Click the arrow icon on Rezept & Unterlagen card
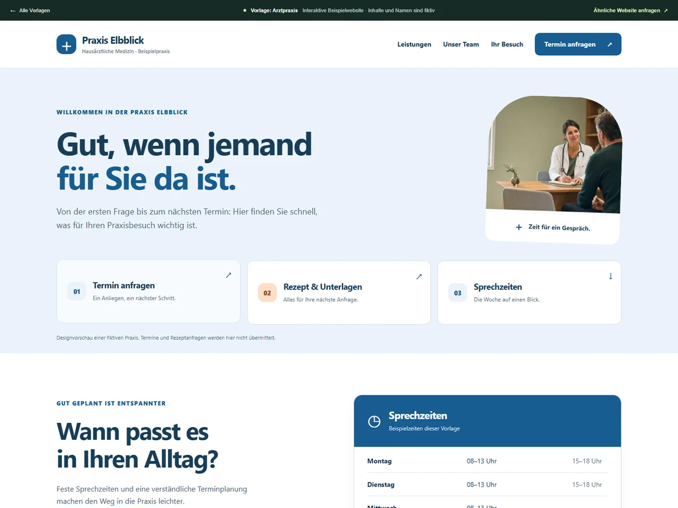Screen dimensions: 678x508 point(419,277)
